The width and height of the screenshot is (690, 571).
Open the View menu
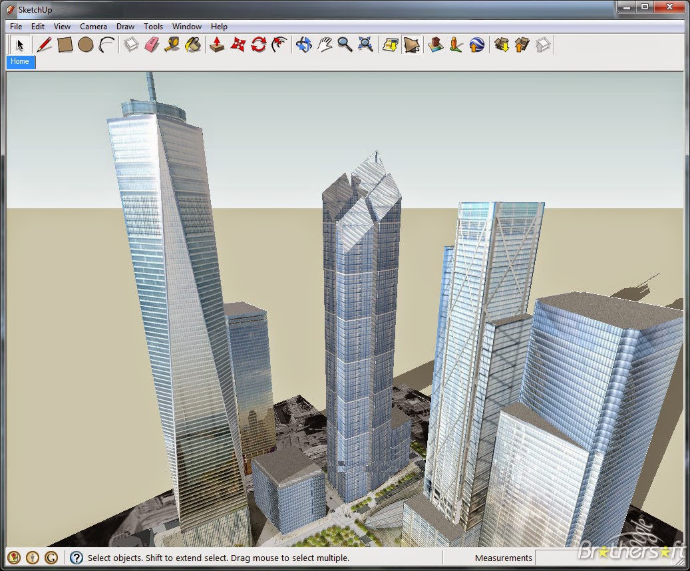62,27
